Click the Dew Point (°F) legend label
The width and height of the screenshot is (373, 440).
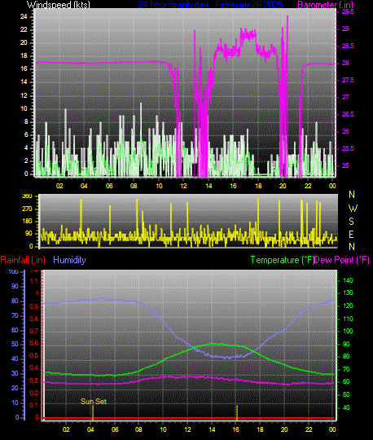coord(341,260)
